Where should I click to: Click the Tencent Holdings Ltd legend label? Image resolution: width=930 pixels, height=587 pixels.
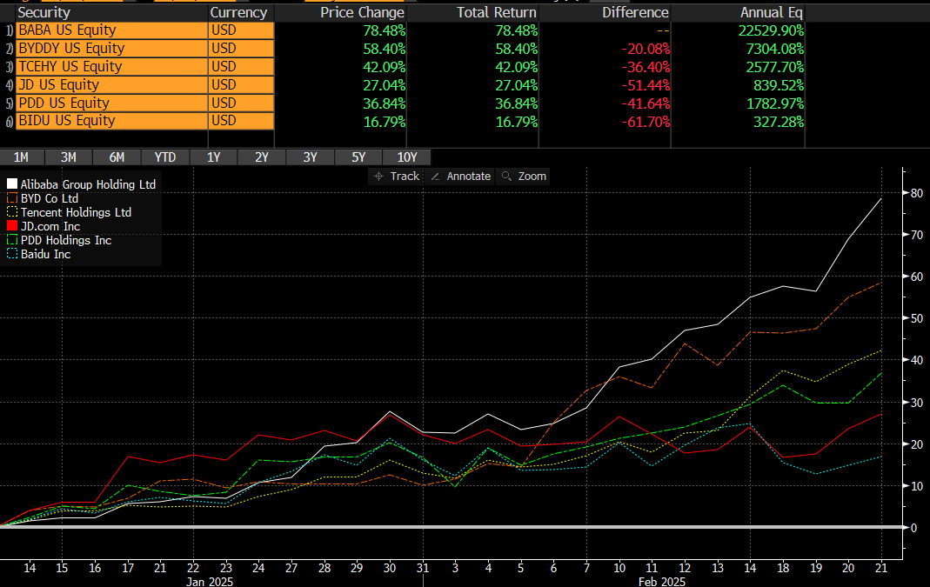(76, 212)
